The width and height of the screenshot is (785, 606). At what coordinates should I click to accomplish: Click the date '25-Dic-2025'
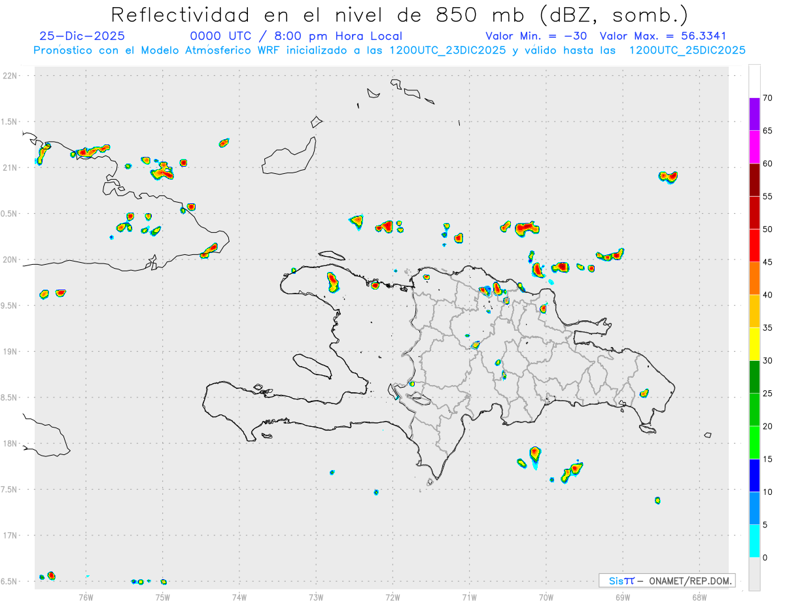82,36
